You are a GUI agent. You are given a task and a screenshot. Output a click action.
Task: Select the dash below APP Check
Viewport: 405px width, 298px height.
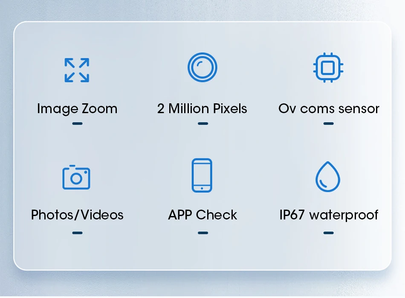click(x=203, y=233)
